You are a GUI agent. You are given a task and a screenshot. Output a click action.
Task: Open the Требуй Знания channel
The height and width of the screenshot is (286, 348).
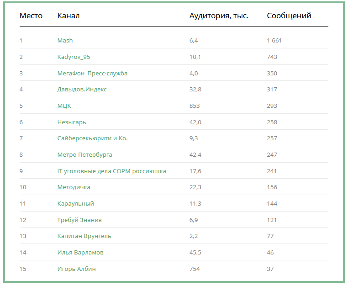pyautogui.click(x=79, y=220)
